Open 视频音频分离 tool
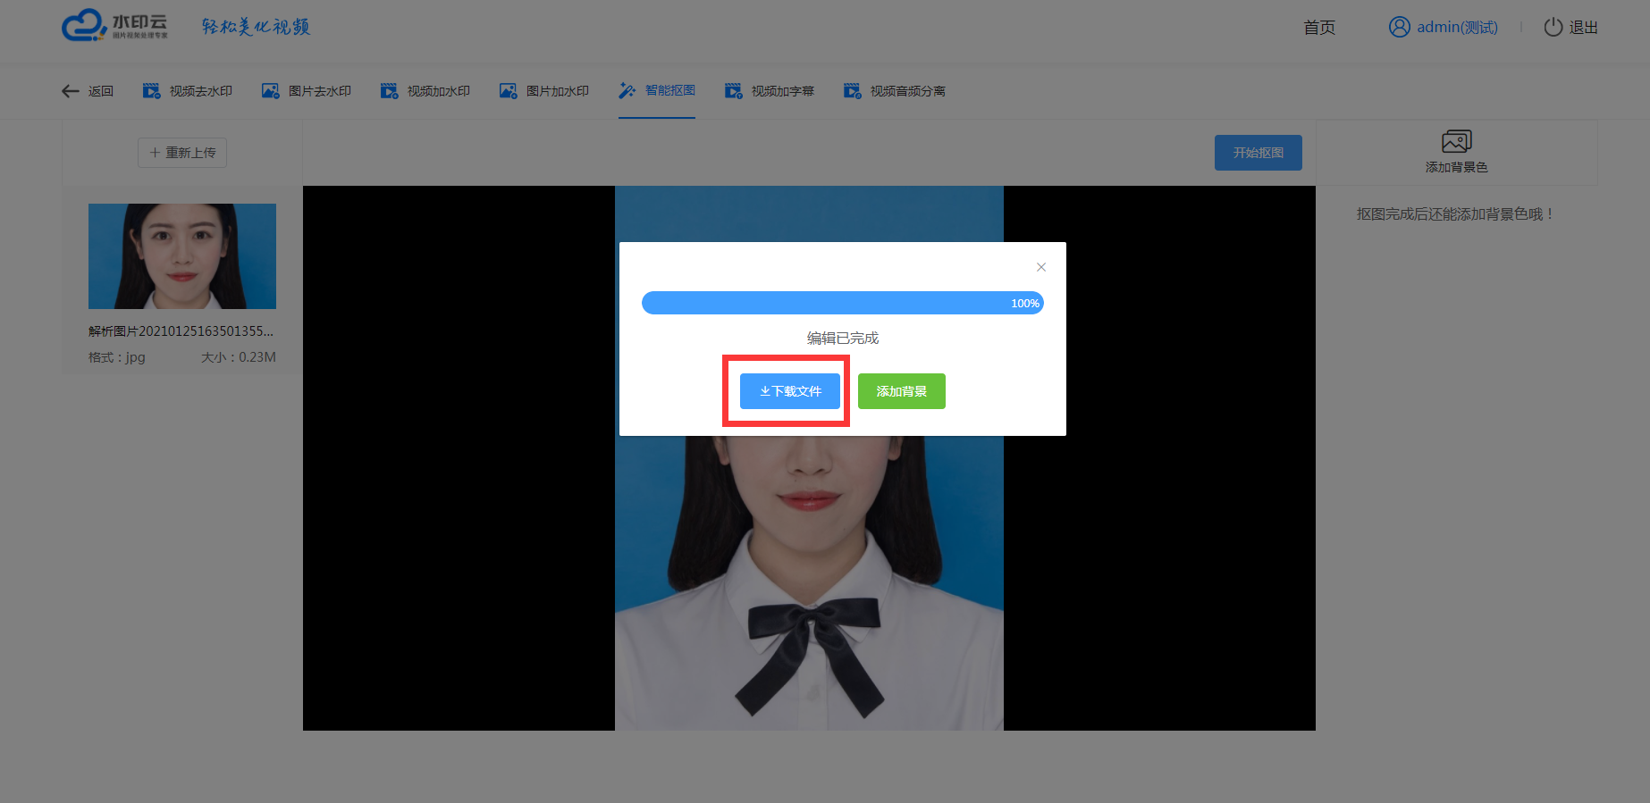 pyautogui.click(x=895, y=91)
